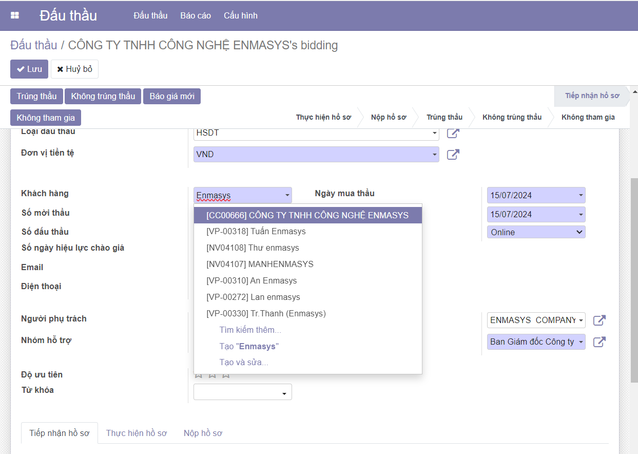Set priority with the first star
The image size is (638, 454).
tap(199, 375)
